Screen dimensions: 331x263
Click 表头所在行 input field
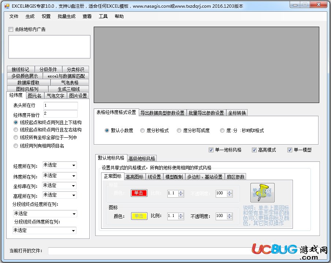click(x=60, y=106)
